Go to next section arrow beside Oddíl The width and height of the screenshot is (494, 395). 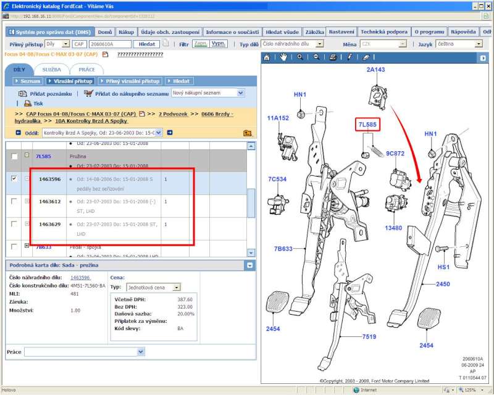[170, 133]
